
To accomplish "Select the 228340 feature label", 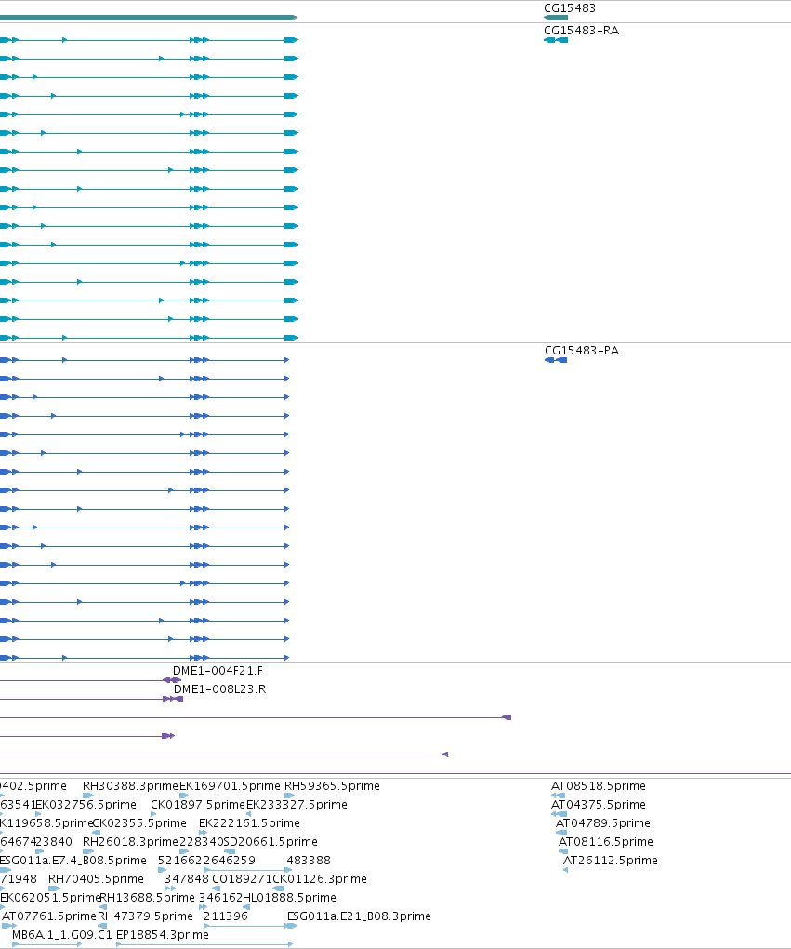I will (201, 842).
